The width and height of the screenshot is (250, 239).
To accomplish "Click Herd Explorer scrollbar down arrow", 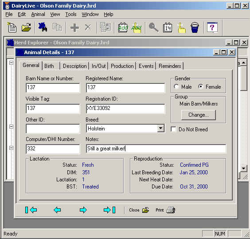I will tap(243, 168).
